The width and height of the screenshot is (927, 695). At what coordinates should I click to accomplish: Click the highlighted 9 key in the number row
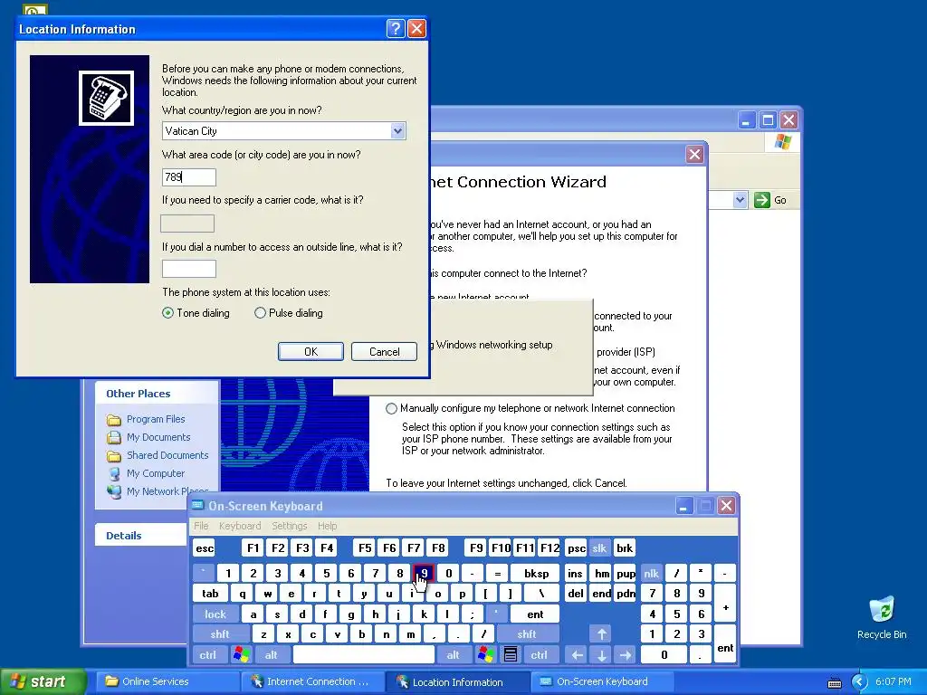[424, 573]
